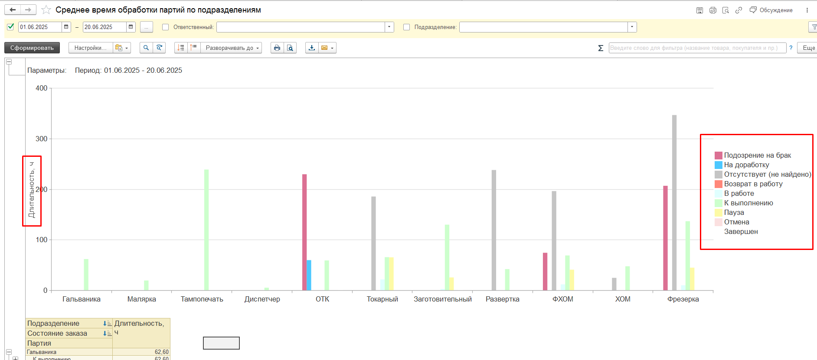This screenshot has height=360, width=817.
Task: Open the Еще menu
Action: (x=808, y=48)
